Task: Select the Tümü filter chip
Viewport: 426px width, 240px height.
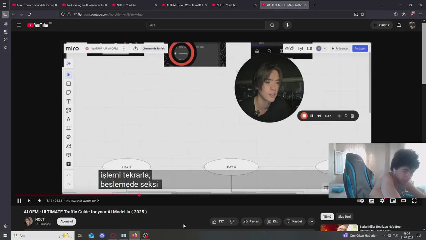Action: (x=327, y=217)
